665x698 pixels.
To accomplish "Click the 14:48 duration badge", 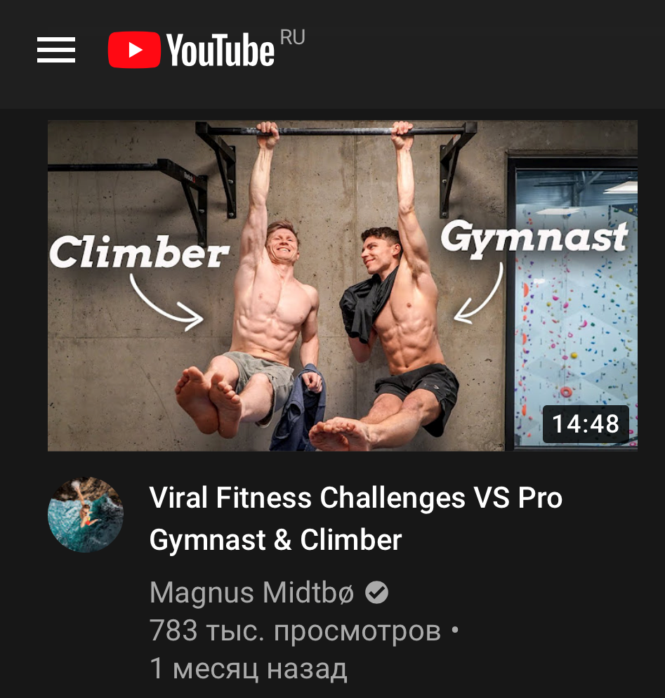I will point(586,424).
